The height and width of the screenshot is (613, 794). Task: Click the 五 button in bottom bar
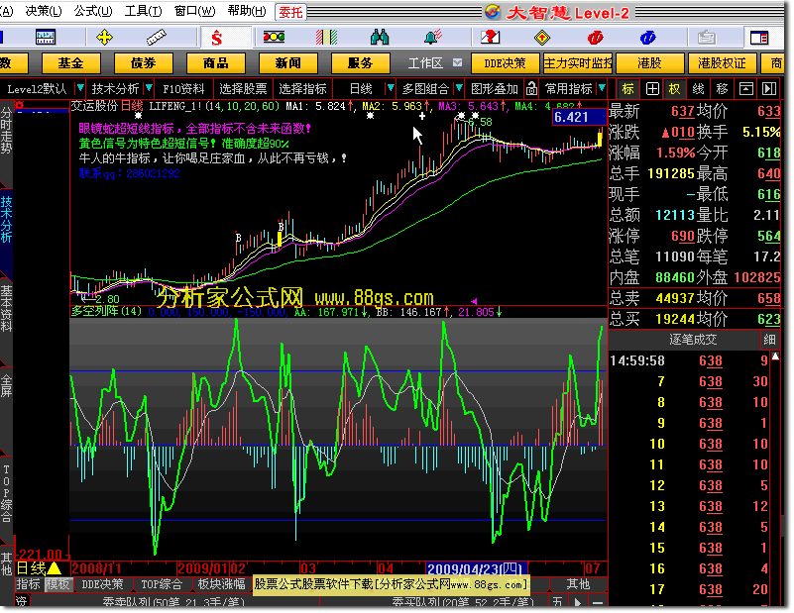[557, 602]
